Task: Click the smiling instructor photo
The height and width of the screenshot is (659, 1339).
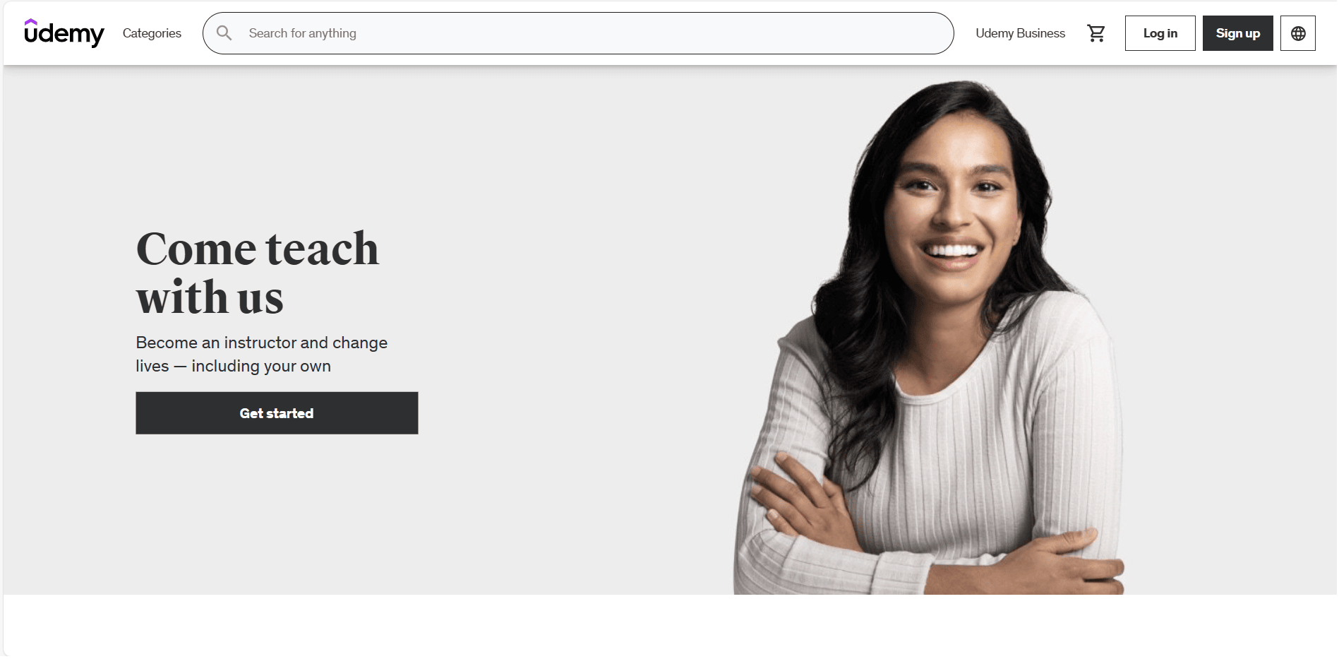Action: tap(929, 338)
